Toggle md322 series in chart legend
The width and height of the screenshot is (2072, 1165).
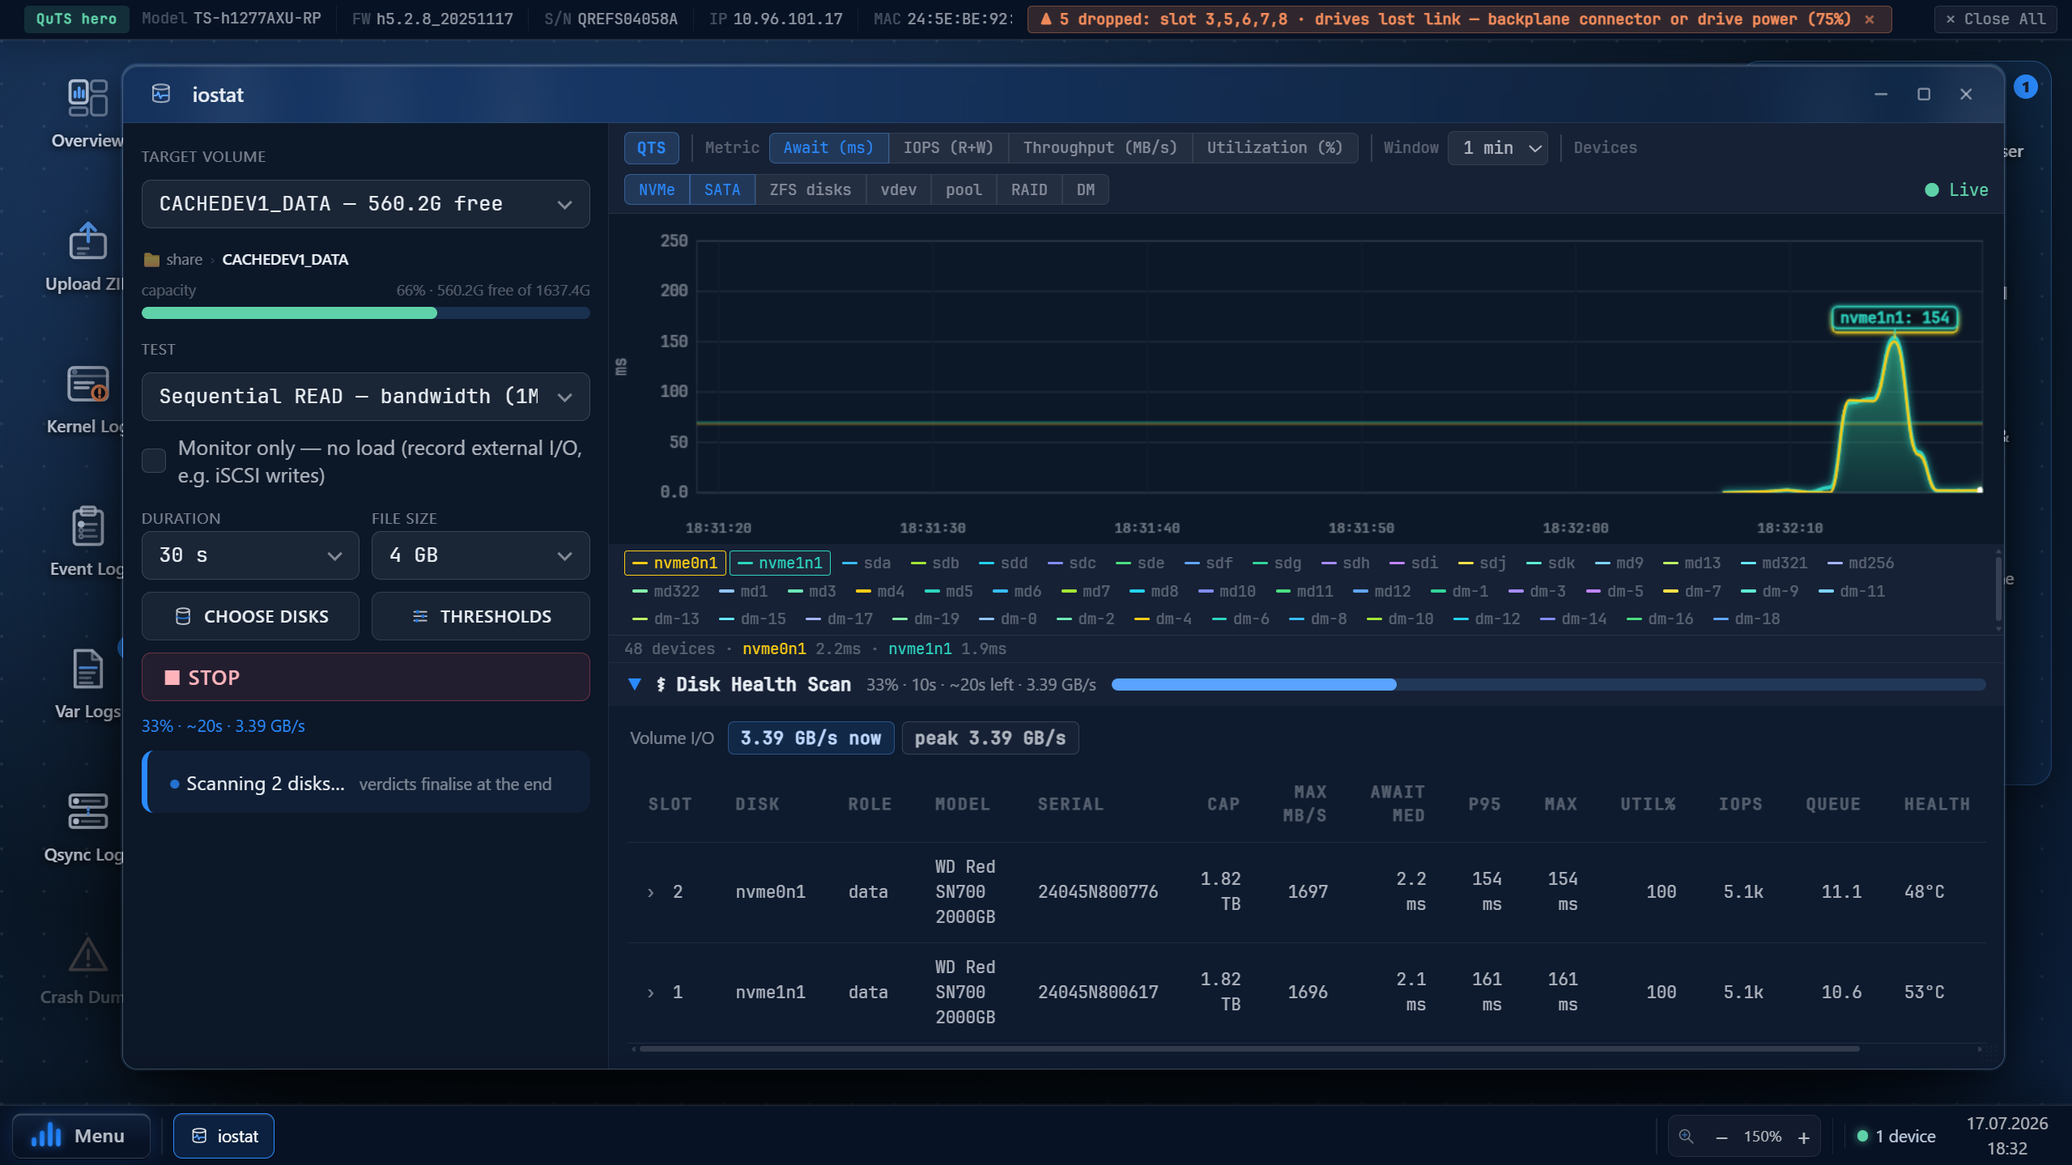coord(666,591)
